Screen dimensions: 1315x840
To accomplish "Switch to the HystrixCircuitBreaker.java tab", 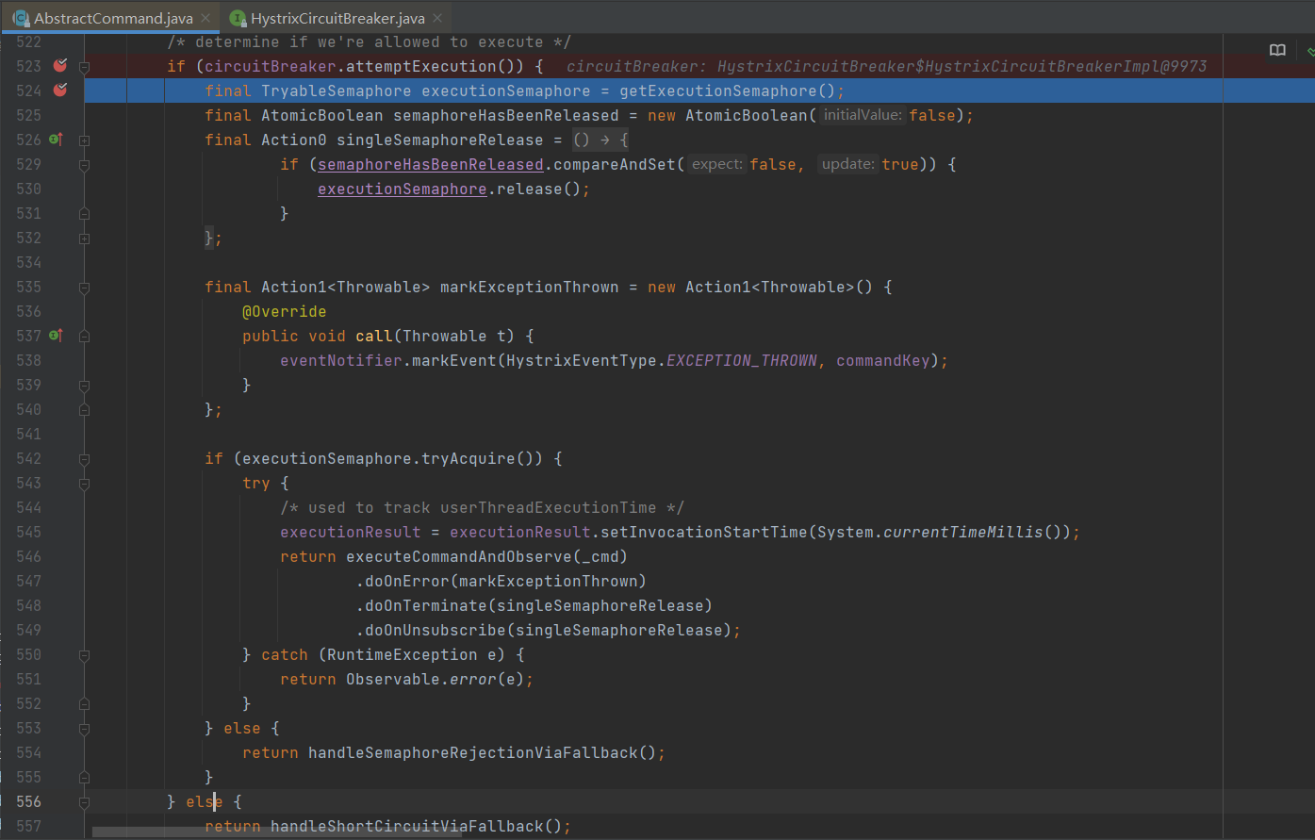I will point(337,17).
